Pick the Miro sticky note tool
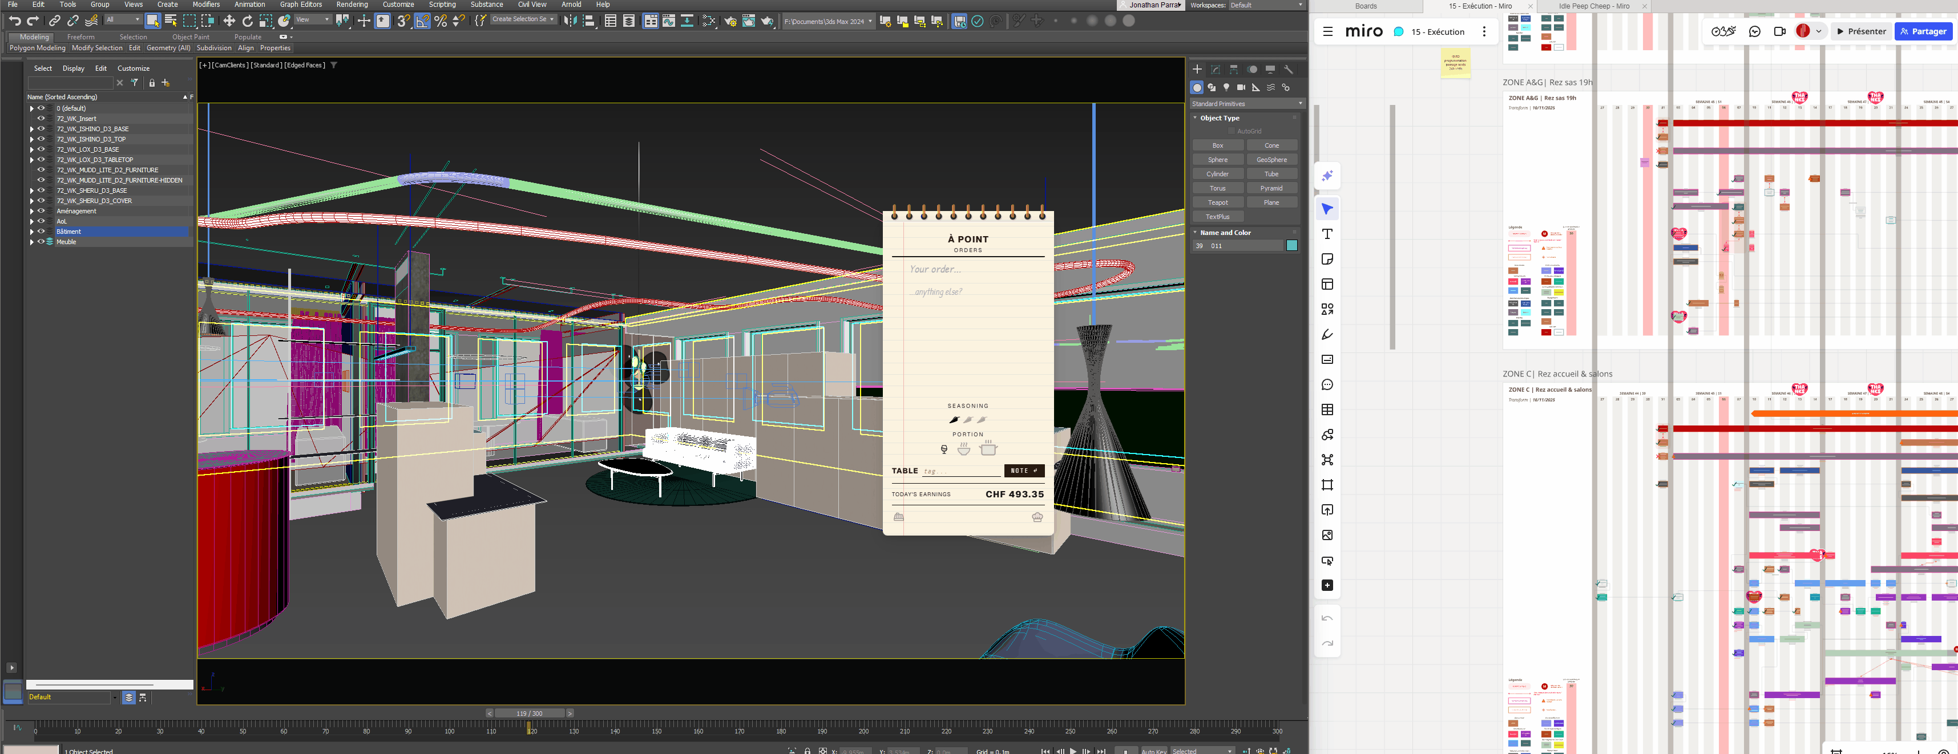 (x=1327, y=259)
